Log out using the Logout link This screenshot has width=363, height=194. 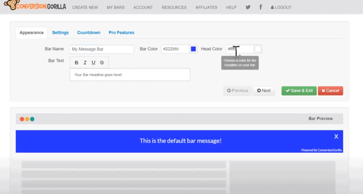coord(281,7)
